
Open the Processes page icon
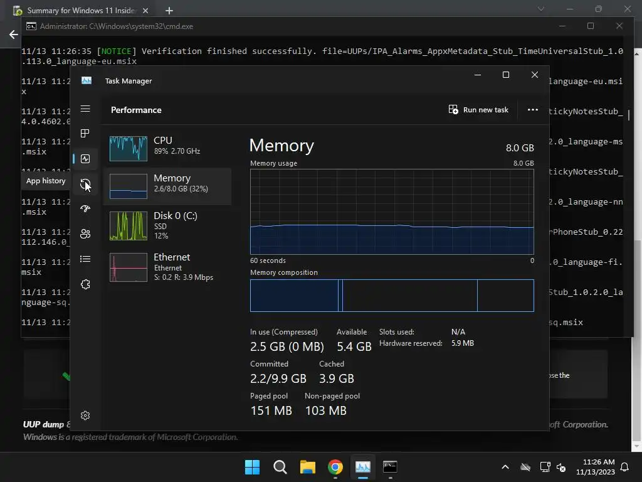[85, 133]
